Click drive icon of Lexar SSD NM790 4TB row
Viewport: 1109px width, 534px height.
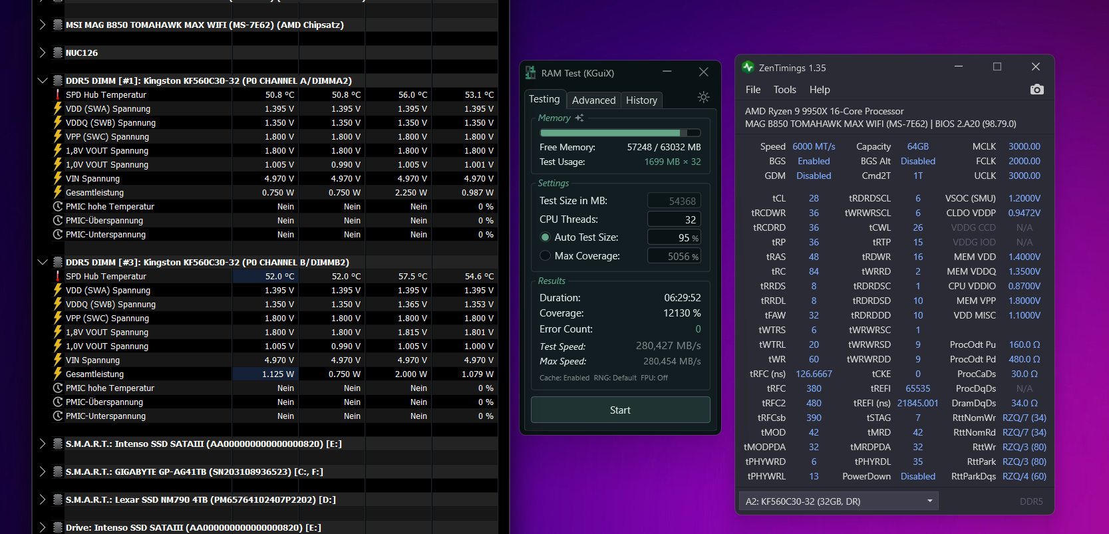coord(58,499)
